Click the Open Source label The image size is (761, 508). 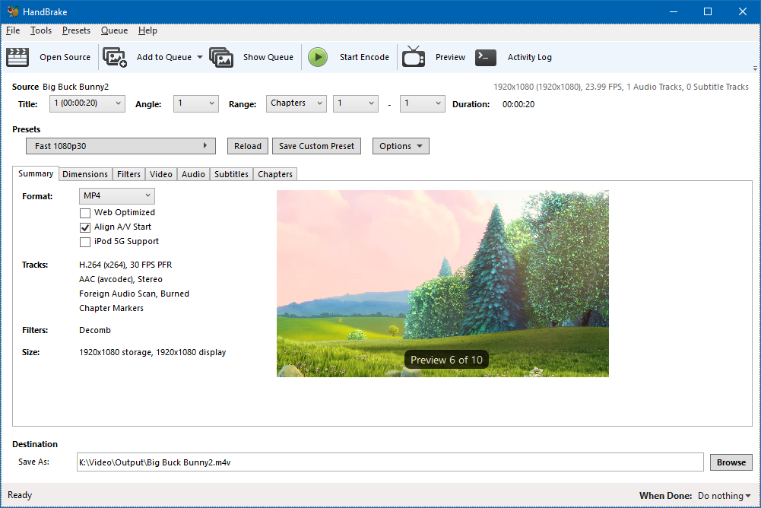pos(65,57)
